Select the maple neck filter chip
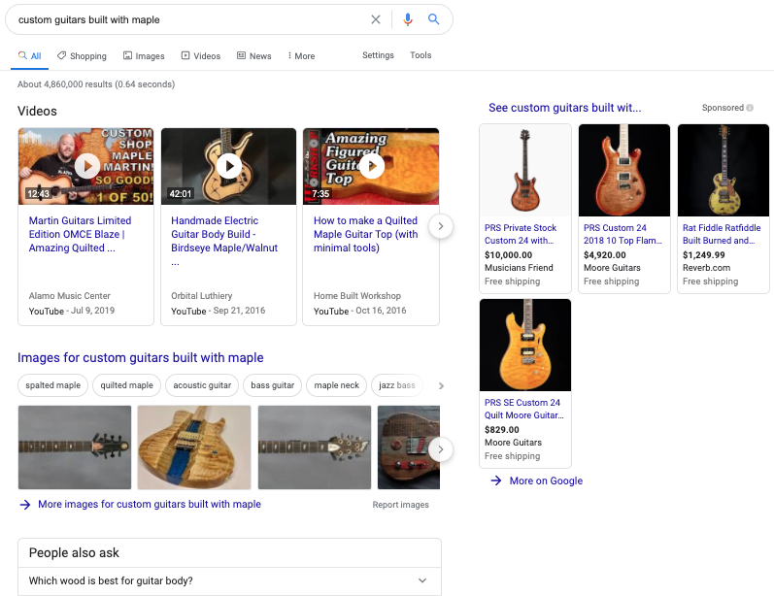The width and height of the screenshot is (774, 596). click(337, 385)
